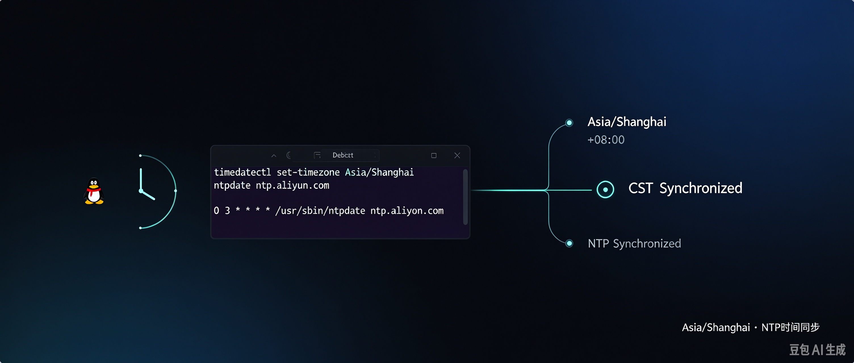
Task: Click the 'NTP Synchronized' label
Action: click(x=634, y=244)
